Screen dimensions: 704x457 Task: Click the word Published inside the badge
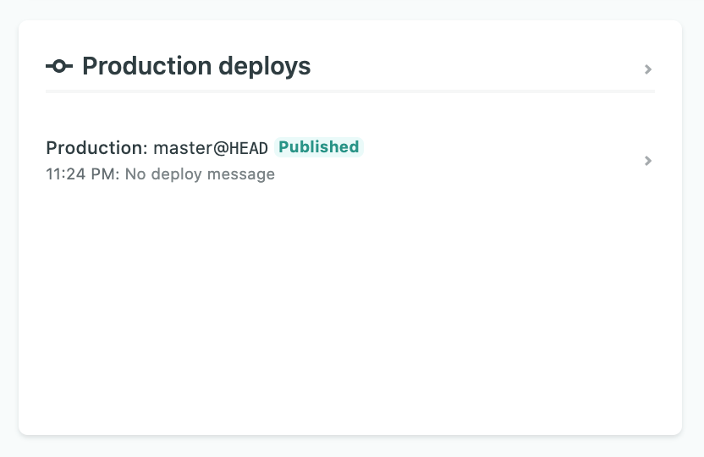(319, 147)
